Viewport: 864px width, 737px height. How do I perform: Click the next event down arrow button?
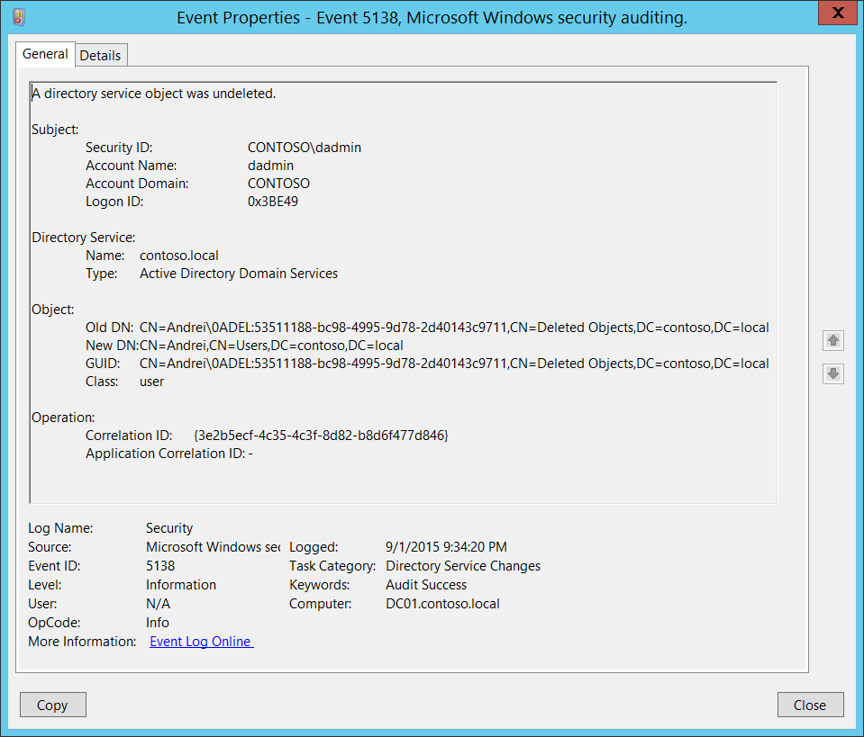point(833,373)
